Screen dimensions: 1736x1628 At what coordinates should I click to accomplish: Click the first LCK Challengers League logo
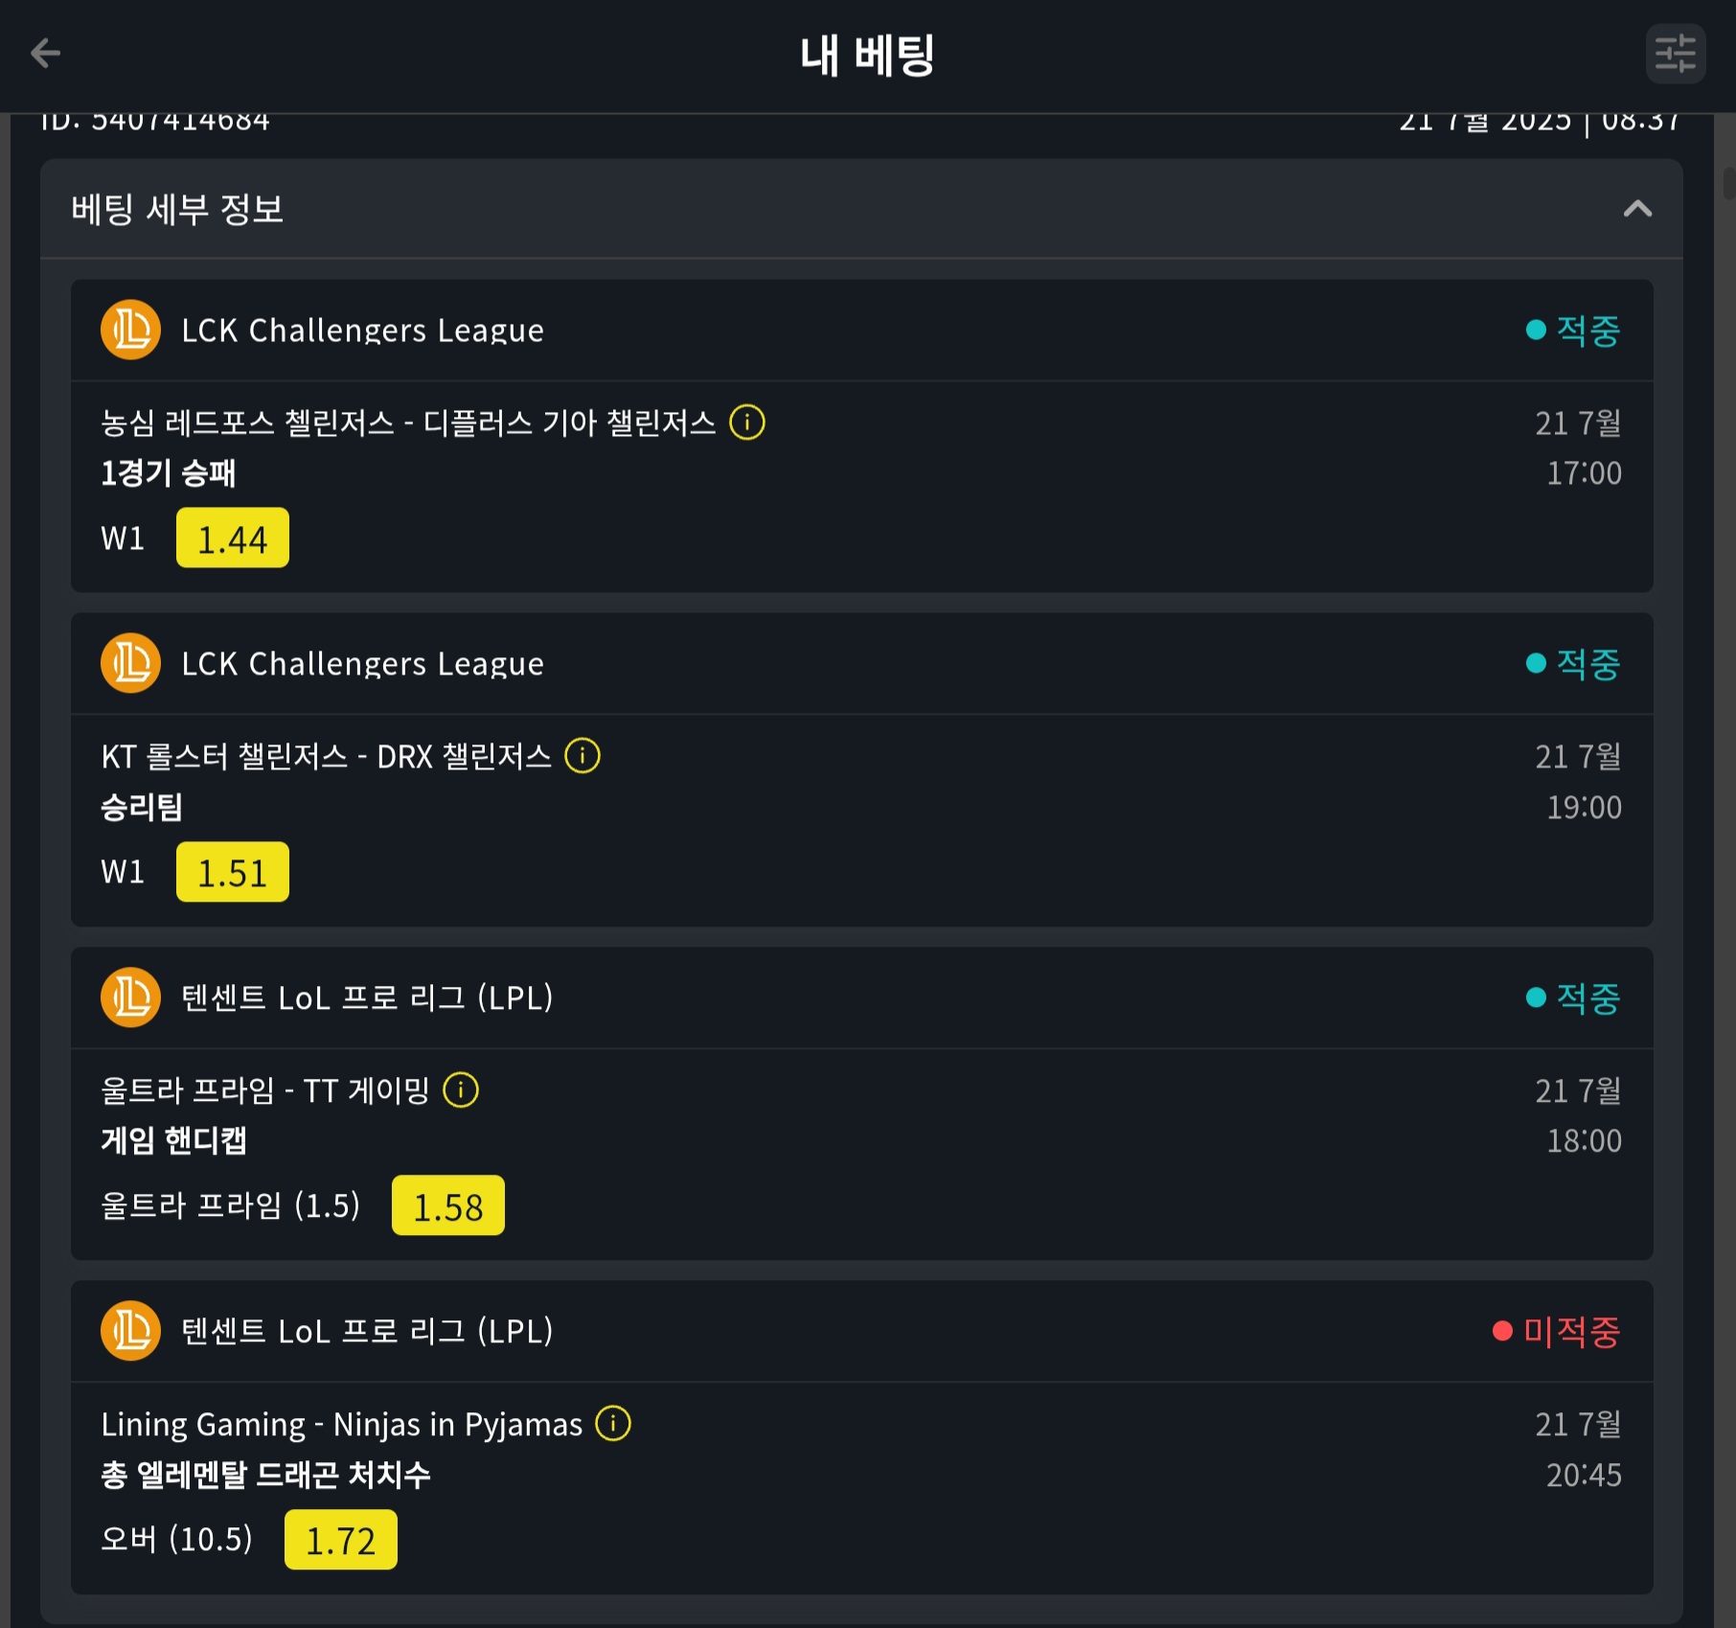[130, 330]
